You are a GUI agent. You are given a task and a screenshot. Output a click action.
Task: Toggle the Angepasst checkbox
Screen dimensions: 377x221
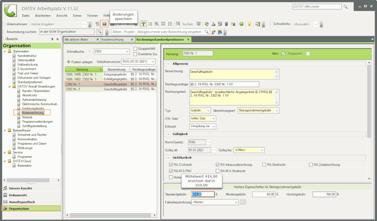coord(308,54)
